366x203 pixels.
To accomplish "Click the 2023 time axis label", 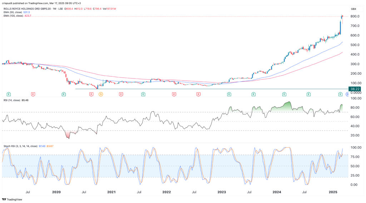I will tap(222, 192).
